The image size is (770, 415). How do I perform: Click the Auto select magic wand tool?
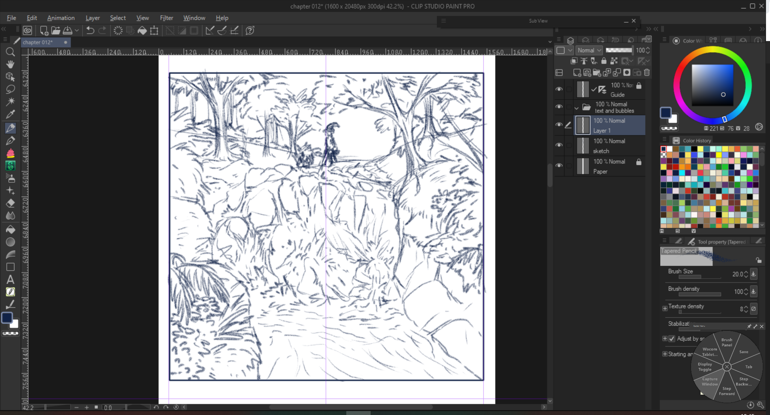pyautogui.click(x=10, y=102)
